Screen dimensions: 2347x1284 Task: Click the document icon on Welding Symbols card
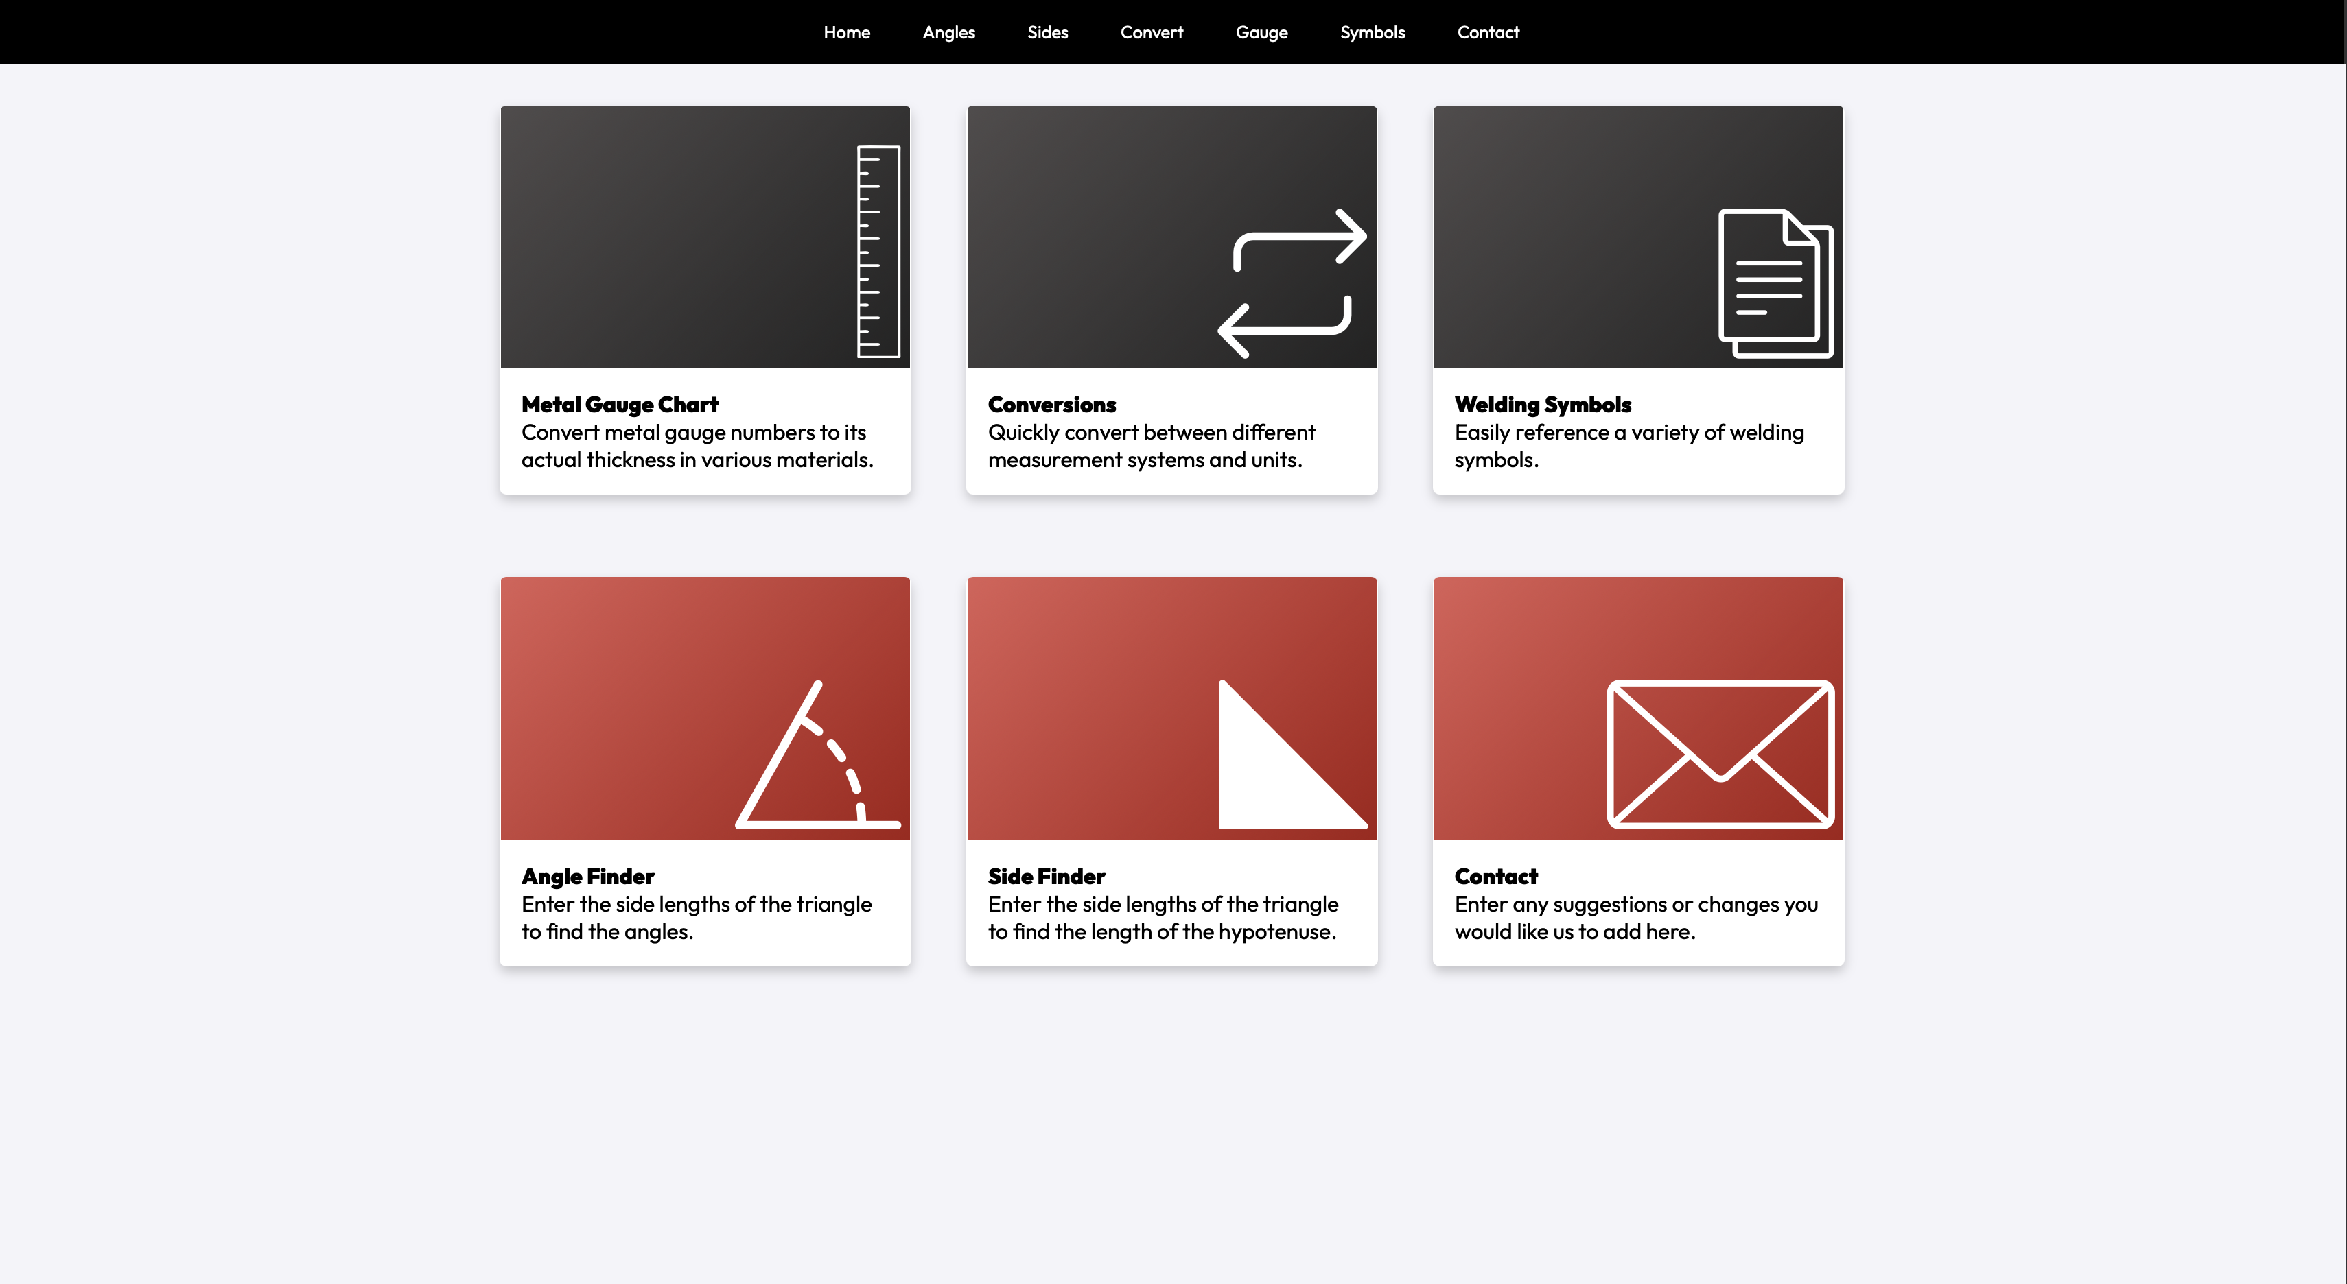point(1775,283)
